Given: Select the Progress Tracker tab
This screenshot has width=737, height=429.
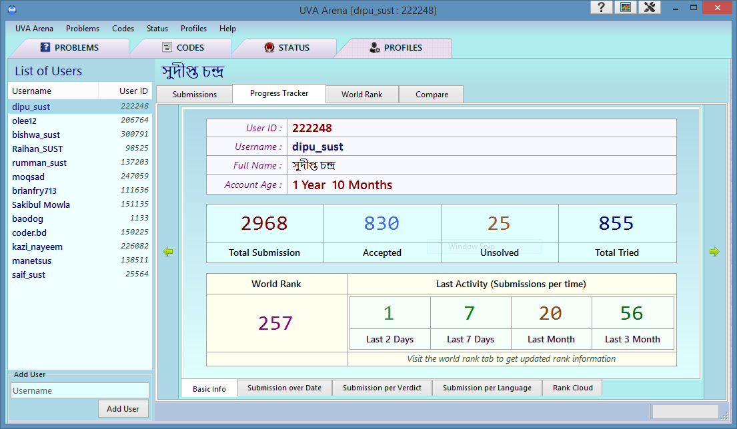Looking at the screenshot, I should coord(279,93).
